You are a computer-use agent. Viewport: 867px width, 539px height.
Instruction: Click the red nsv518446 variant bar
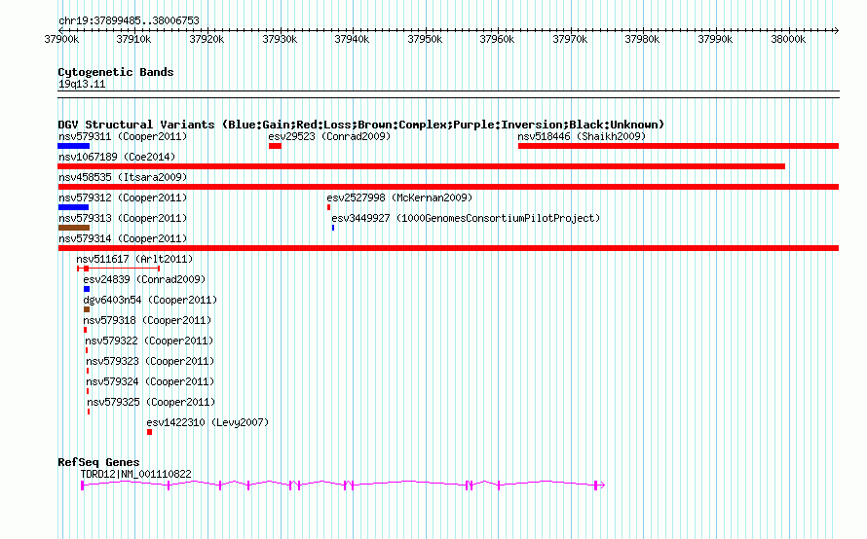pyautogui.click(x=678, y=146)
